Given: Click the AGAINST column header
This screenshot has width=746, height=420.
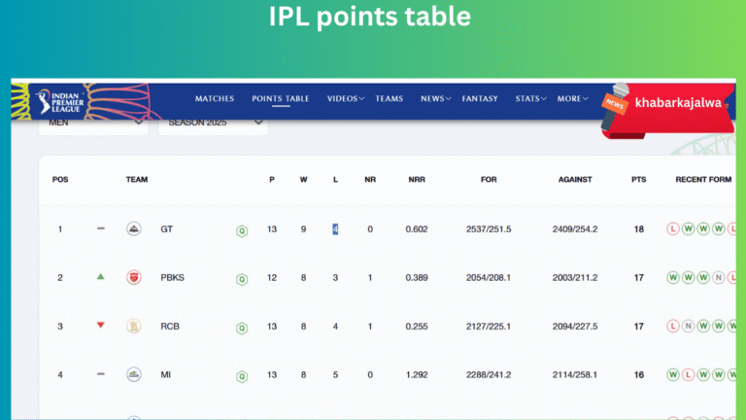Looking at the screenshot, I should pos(575,180).
